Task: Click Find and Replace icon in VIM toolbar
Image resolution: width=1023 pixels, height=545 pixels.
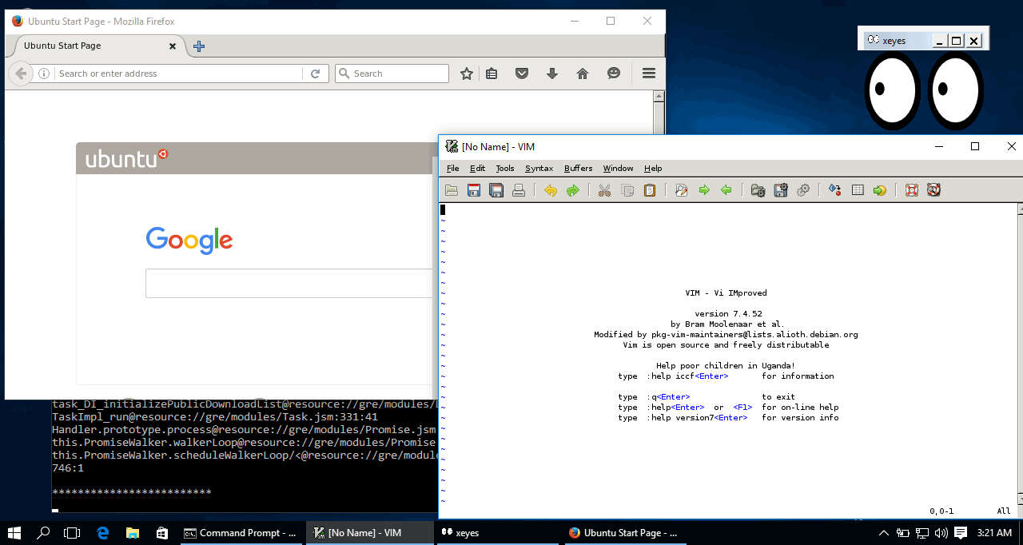Action: (x=681, y=190)
